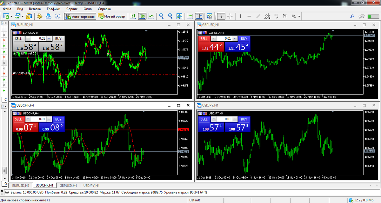
Task: Open the Файл menu
Action: (x=7, y=9)
